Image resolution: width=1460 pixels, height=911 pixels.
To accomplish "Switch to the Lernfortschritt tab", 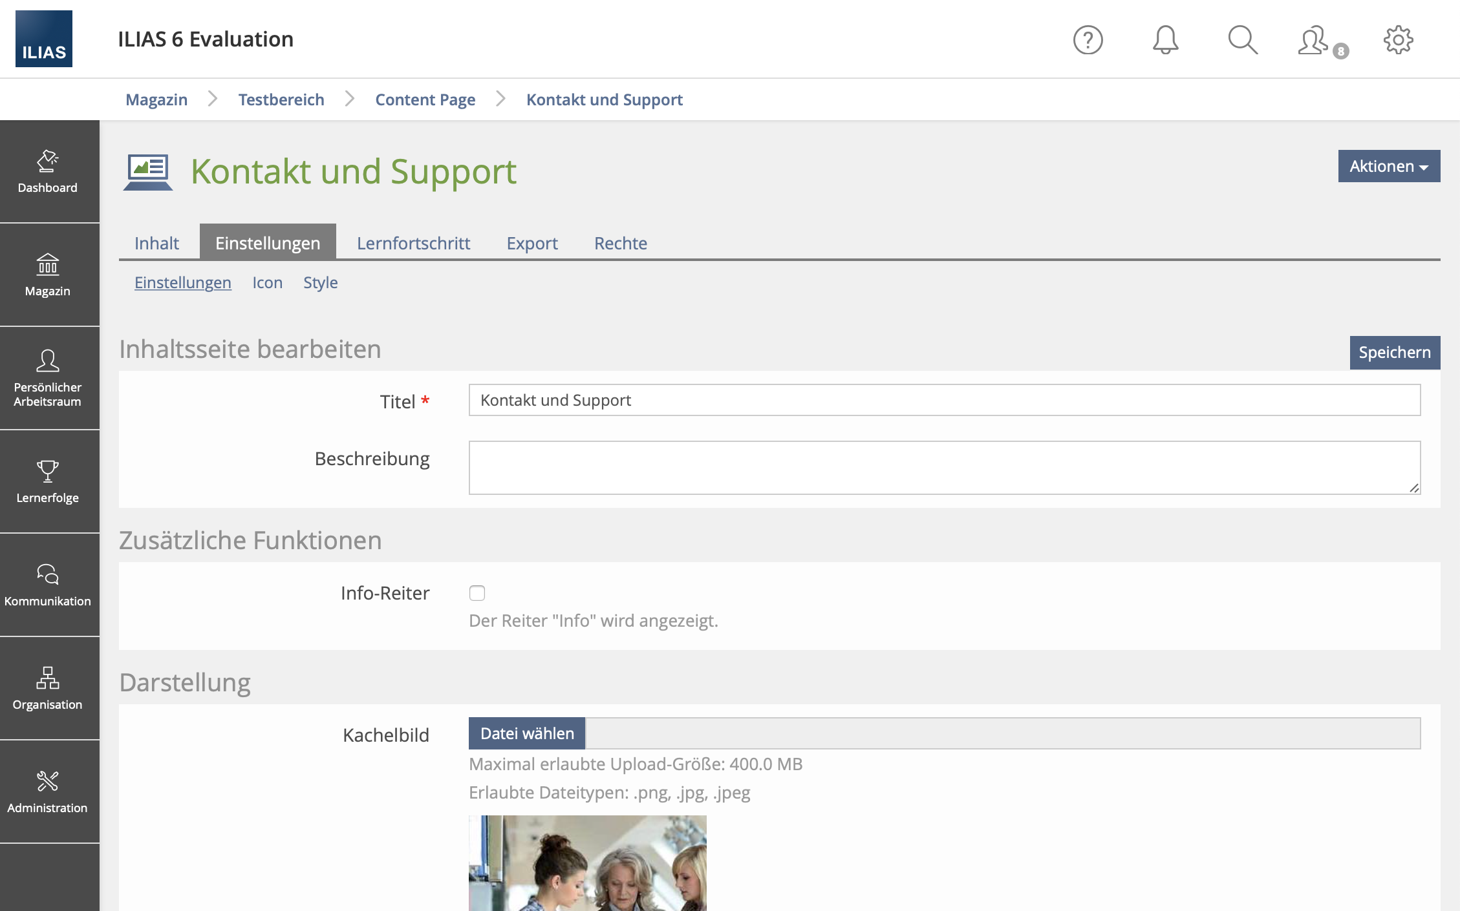I will 413,243.
